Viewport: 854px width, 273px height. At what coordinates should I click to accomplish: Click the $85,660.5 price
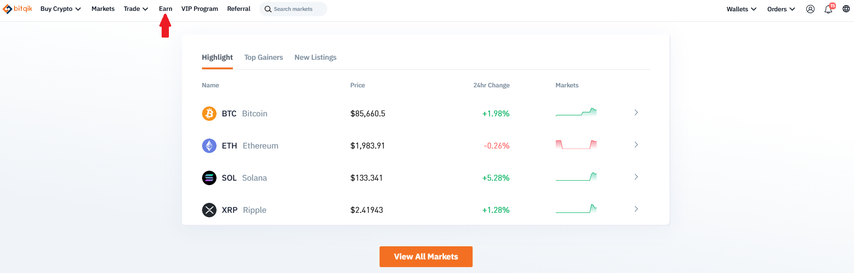368,114
